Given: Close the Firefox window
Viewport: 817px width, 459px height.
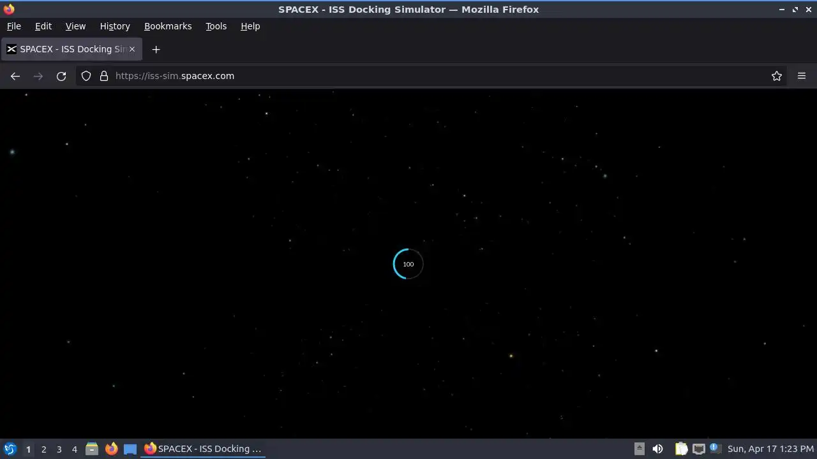Looking at the screenshot, I should click(x=809, y=10).
